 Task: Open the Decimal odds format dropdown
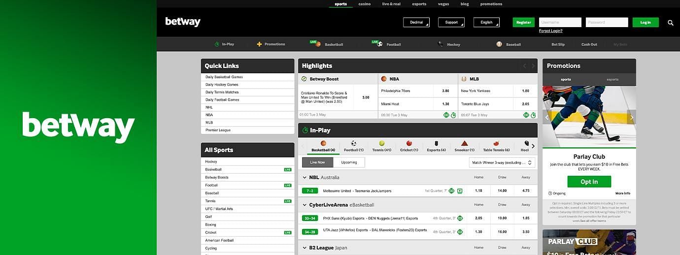tap(416, 22)
